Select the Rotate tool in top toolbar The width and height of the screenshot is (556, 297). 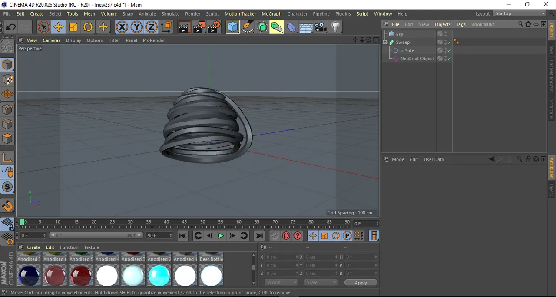point(88,27)
